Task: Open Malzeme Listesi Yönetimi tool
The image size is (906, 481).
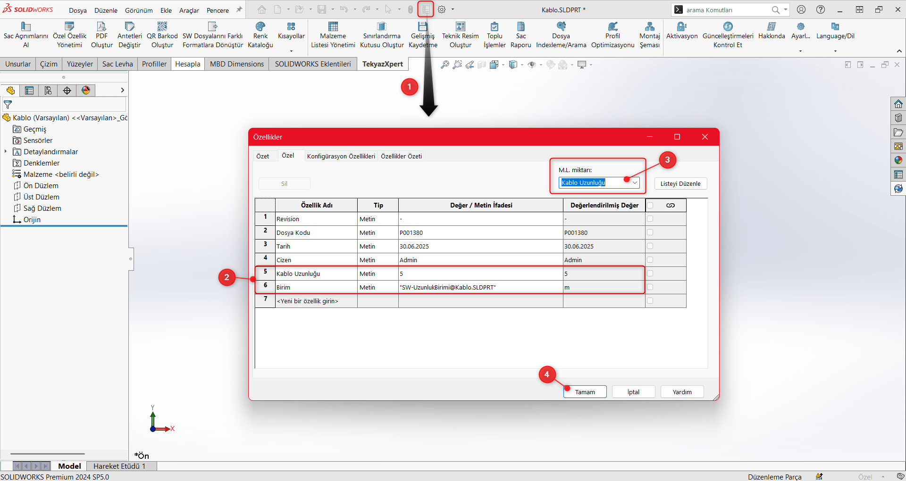Action: (x=333, y=35)
